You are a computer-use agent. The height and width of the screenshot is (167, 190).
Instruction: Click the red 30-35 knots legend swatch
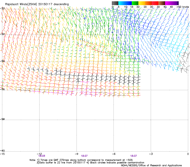pyautogui.click(x=155, y=3)
